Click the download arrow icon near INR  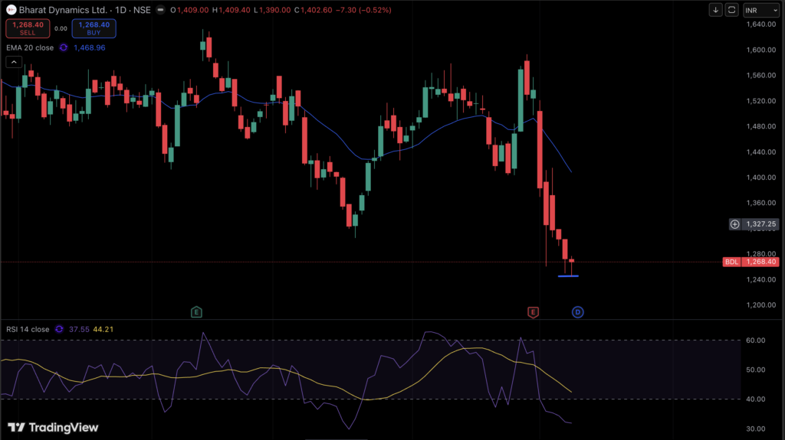[x=716, y=10]
